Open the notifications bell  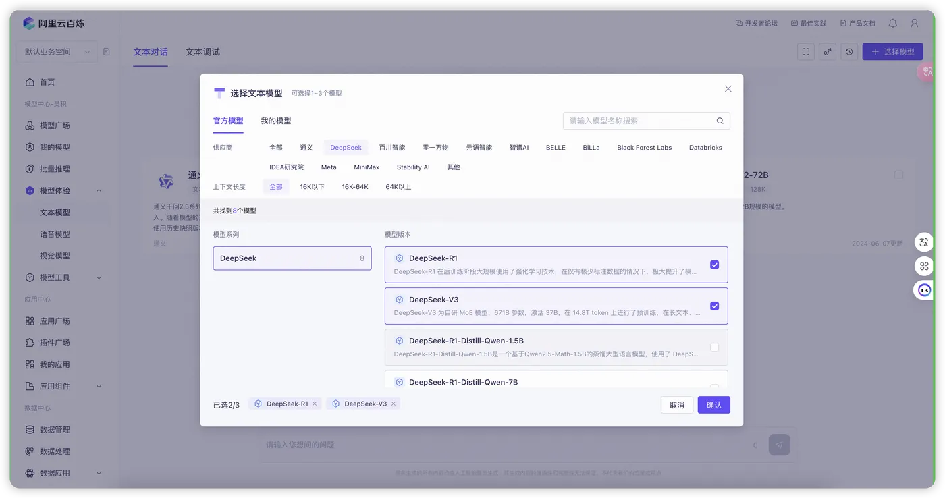(x=893, y=23)
